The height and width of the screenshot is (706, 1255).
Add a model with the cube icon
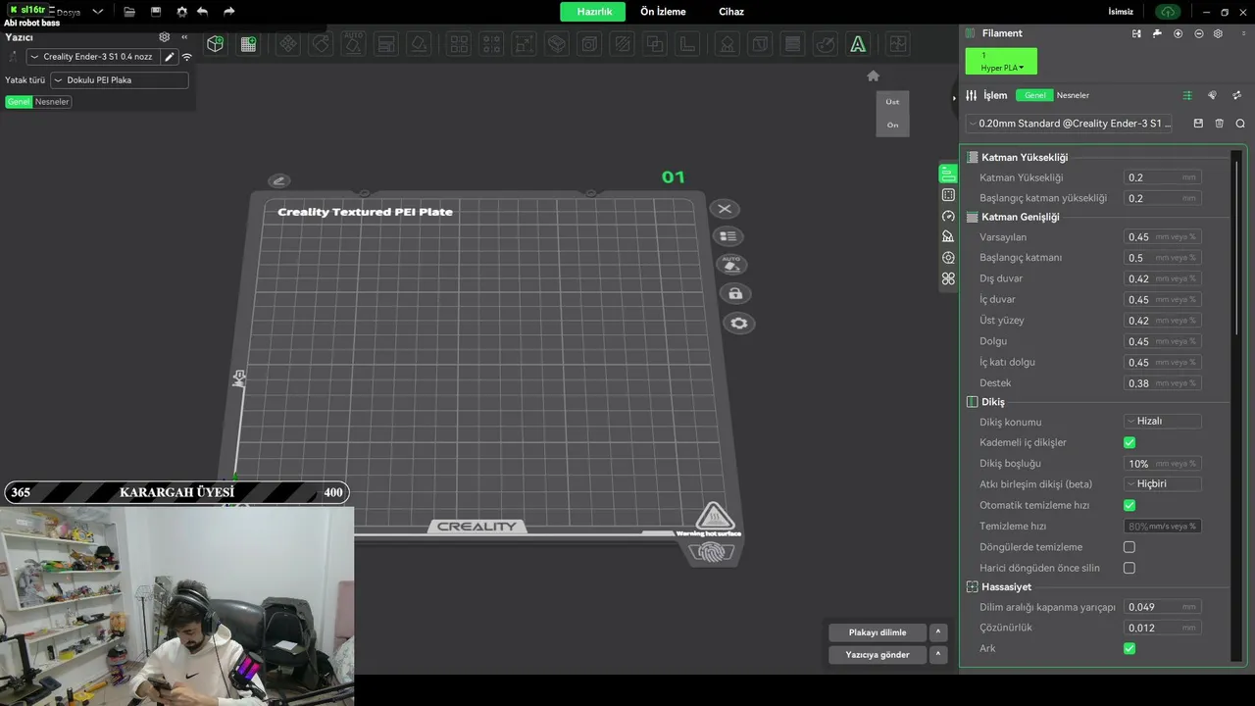coord(216,44)
